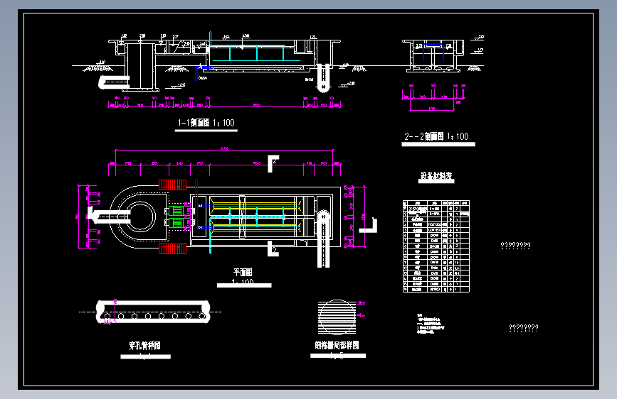
Task: Select the question-mark text near the notes block
Action: [x=523, y=328]
